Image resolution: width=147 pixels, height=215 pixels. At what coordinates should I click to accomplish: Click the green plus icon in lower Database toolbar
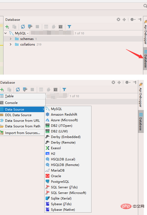click(2, 90)
